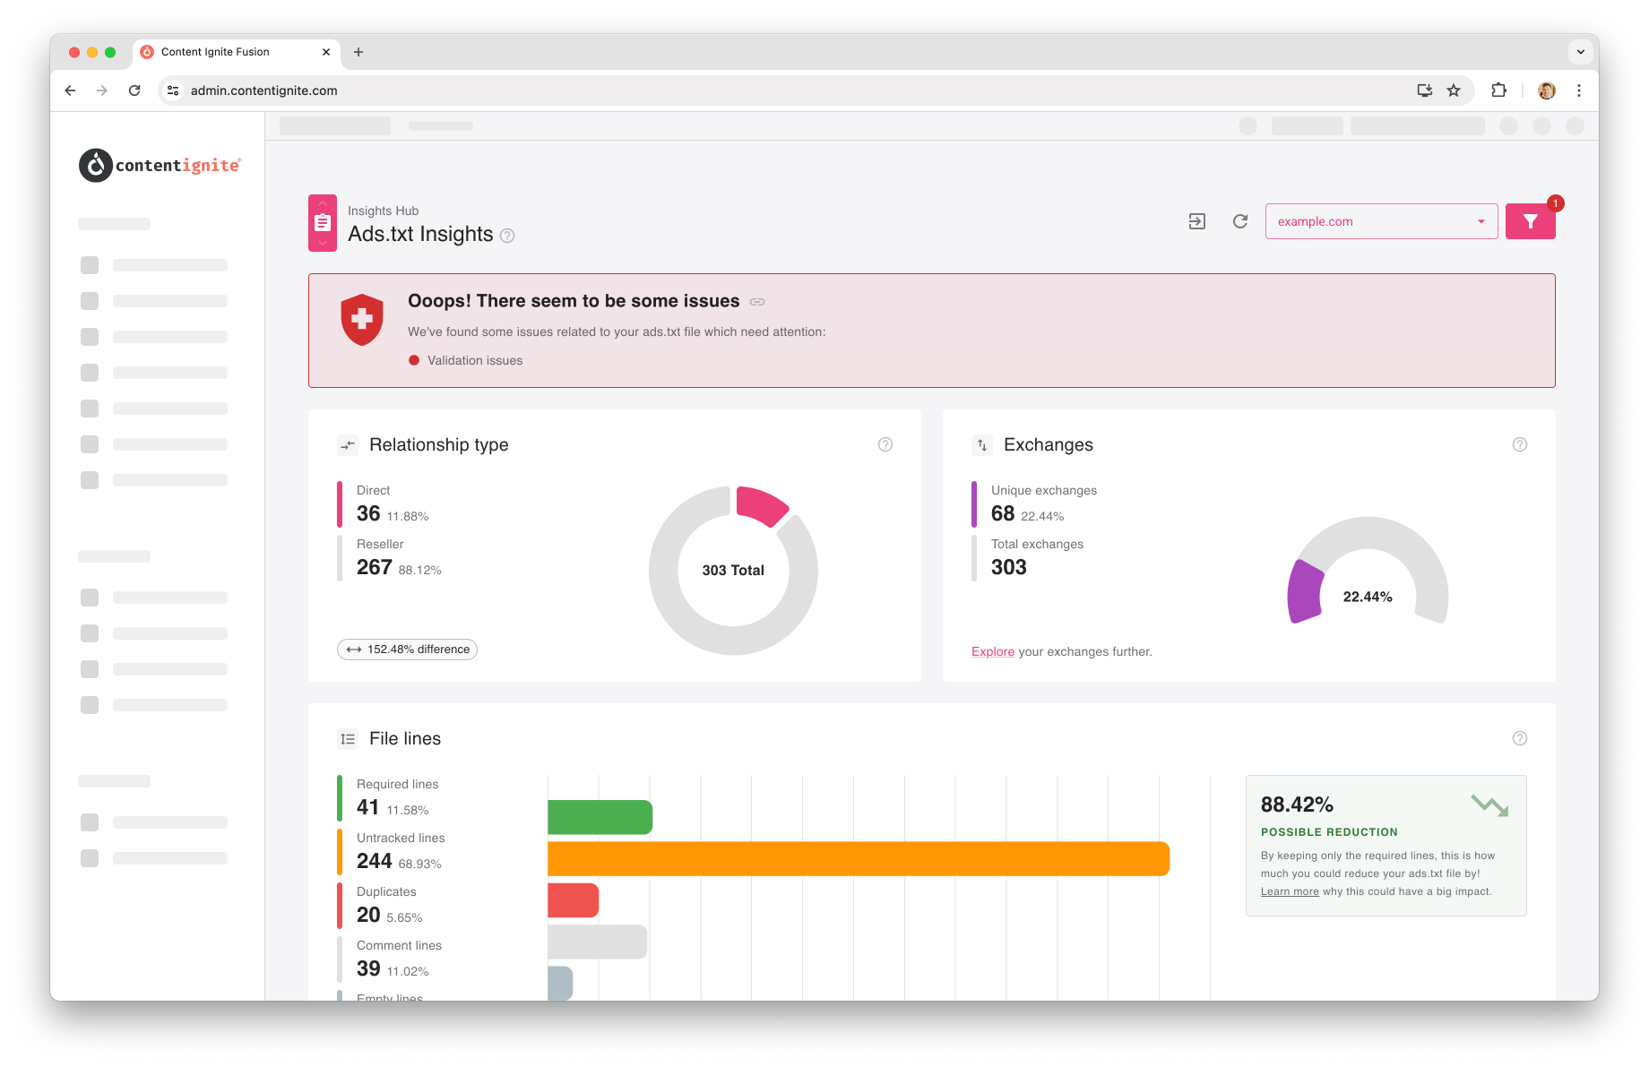Image resolution: width=1649 pixels, height=1067 pixels.
Task: Open a new browser tab
Action: pyautogui.click(x=358, y=52)
